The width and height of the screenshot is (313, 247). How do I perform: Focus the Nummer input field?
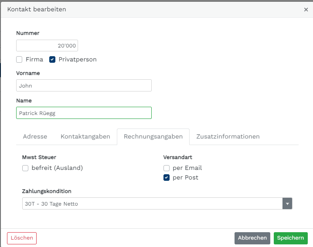click(x=47, y=45)
